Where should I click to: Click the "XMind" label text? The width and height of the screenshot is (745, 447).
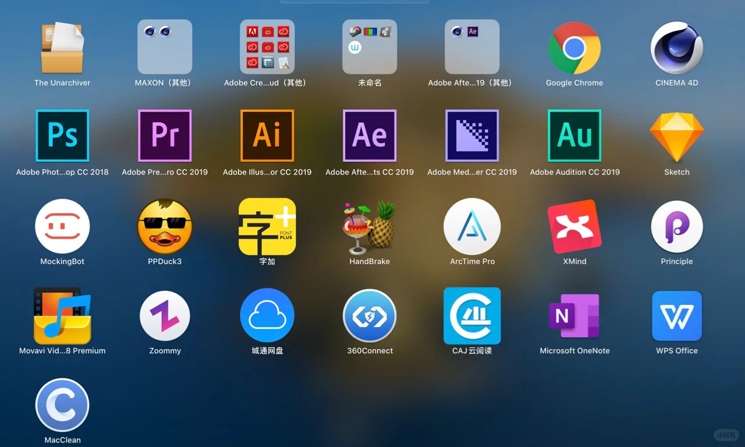(x=574, y=261)
